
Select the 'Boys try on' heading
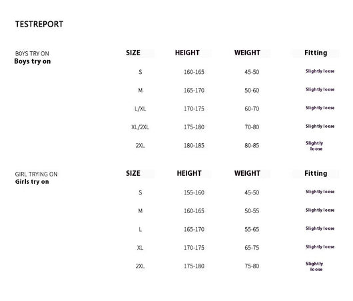[33, 61]
